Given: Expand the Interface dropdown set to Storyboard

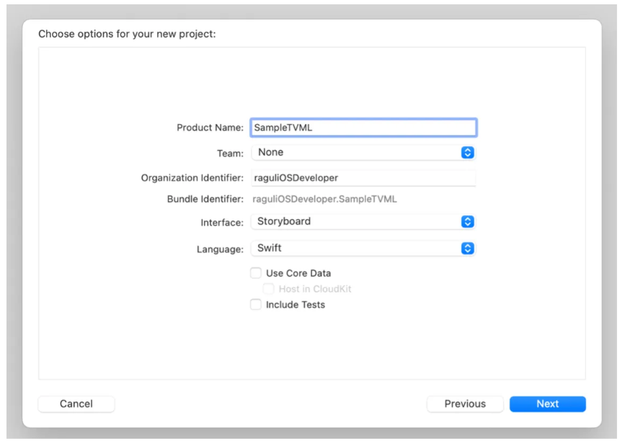Looking at the screenshot, I should [x=363, y=222].
